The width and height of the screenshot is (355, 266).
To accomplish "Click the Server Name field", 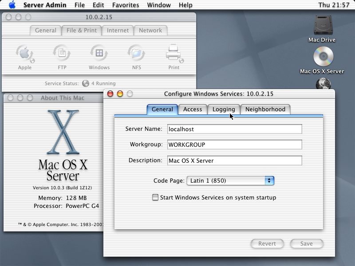I will [x=235, y=129].
